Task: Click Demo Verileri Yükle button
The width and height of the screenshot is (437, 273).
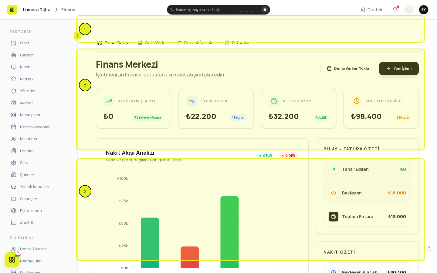Action: [x=348, y=69]
